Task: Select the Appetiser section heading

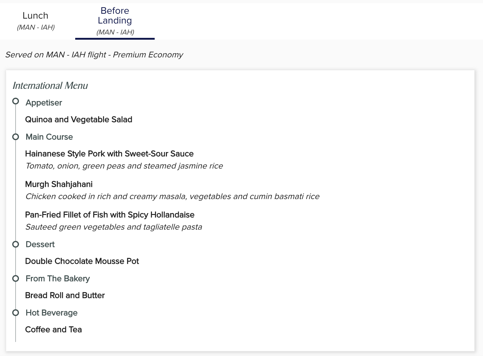Action: (x=44, y=103)
